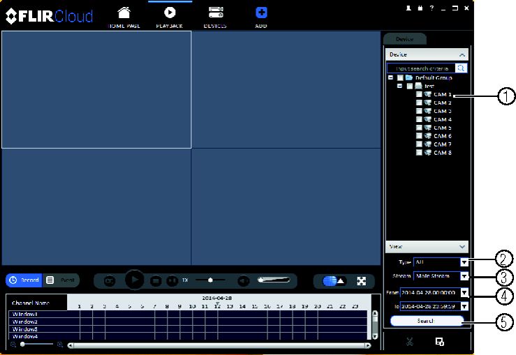Click the magnifier search icon
The height and width of the screenshot is (355, 516).
click(461, 68)
